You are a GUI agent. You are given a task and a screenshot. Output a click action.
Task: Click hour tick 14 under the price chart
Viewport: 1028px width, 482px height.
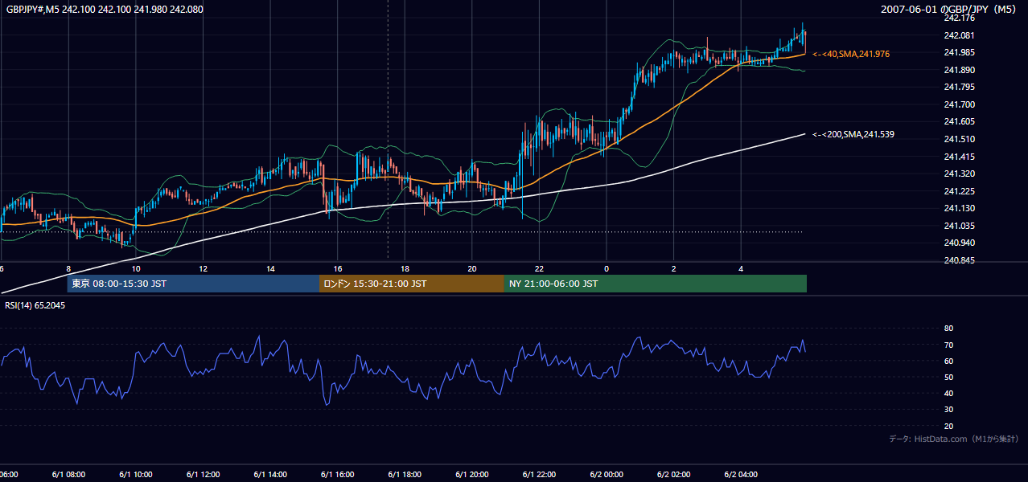[x=270, y=269]
